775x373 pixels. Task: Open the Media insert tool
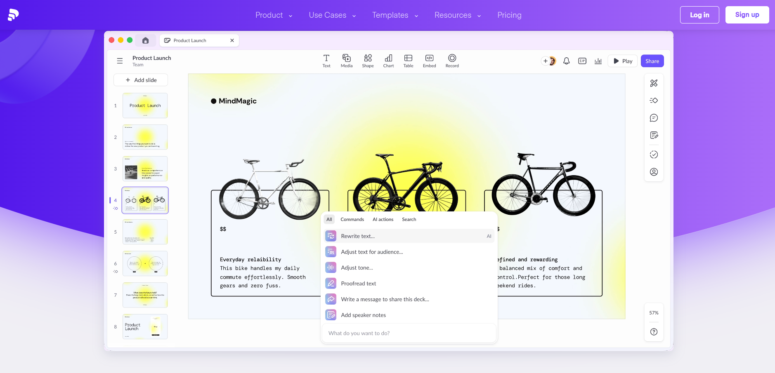pos(346,61)
